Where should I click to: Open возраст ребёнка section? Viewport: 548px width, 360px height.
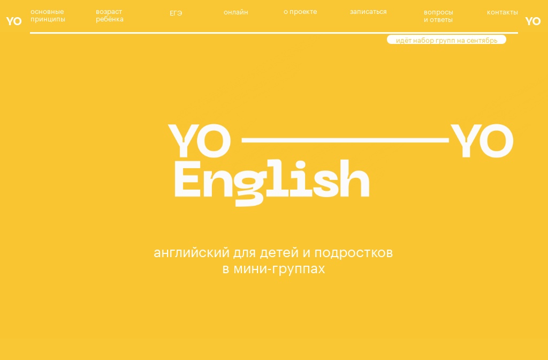(x=109, y=15)
